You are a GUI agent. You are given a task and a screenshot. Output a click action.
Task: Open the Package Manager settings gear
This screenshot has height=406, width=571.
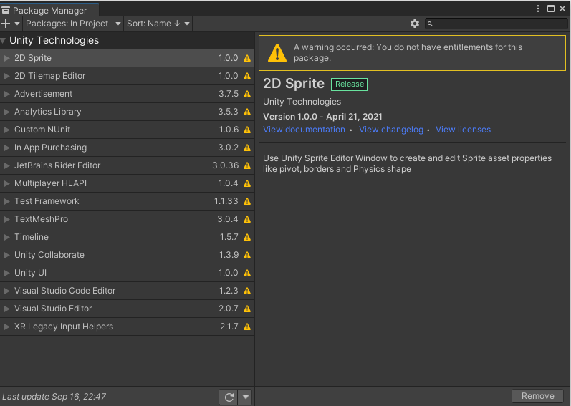click(414, 24)
